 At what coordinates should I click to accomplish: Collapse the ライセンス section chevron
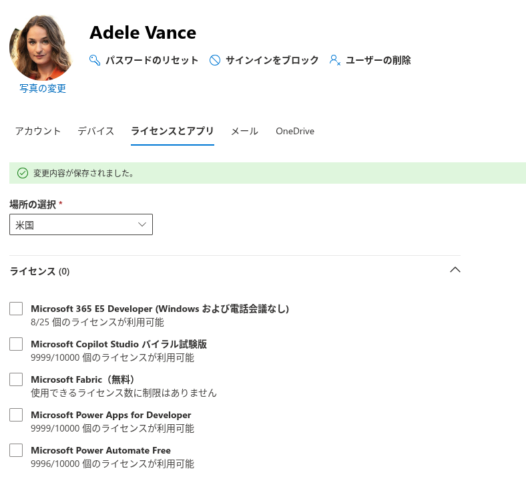pos(455,270)
